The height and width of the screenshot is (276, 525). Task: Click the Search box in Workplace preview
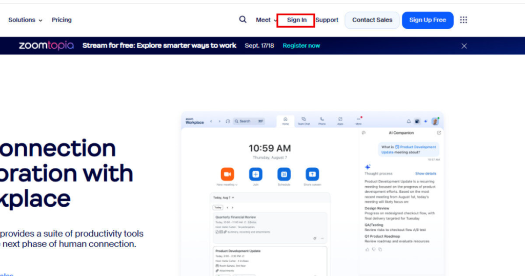tap(249, 121)
